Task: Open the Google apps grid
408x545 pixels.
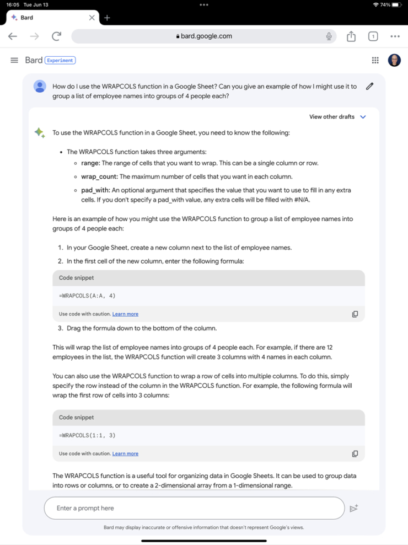Action: [375, 60]
